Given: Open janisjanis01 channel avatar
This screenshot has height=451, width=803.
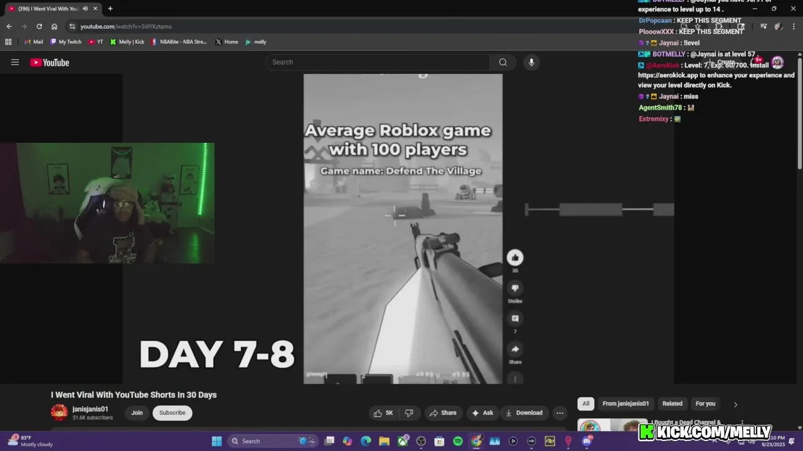Looking at the screenshot, I should pyautogui.click(x=59, y=412).
